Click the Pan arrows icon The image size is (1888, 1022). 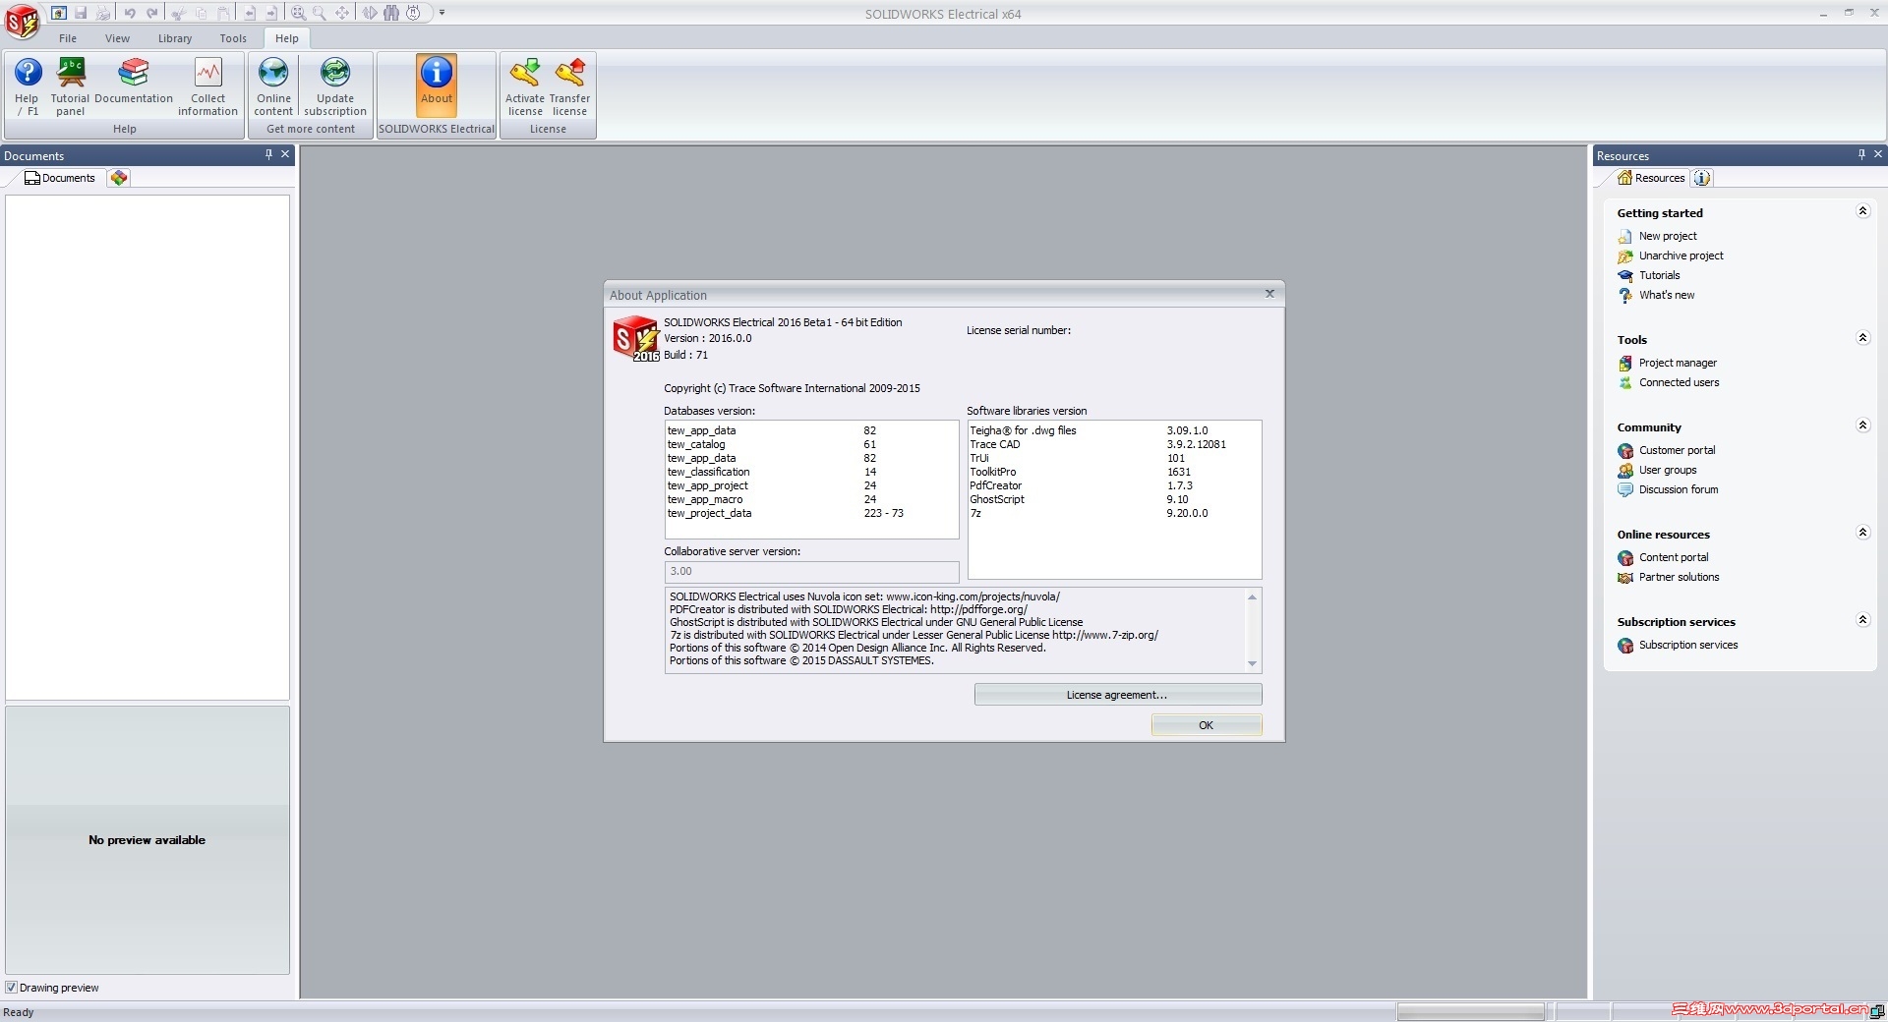coord(342,13)
